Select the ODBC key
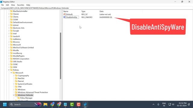Screen dimensions: 193x108 coord(15,64)
